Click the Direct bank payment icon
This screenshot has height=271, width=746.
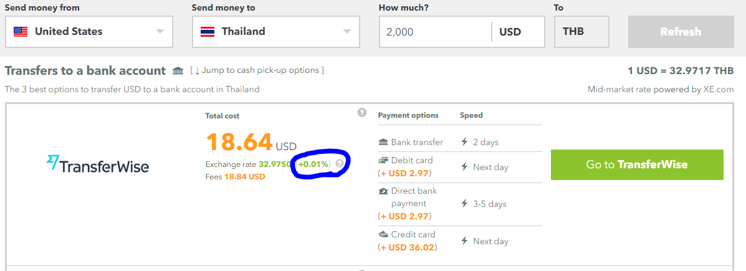[383, 191]
